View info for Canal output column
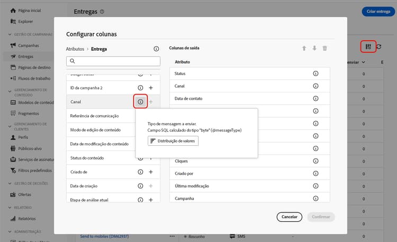Screen dimensions: 397x242 [x=315, y=86]
